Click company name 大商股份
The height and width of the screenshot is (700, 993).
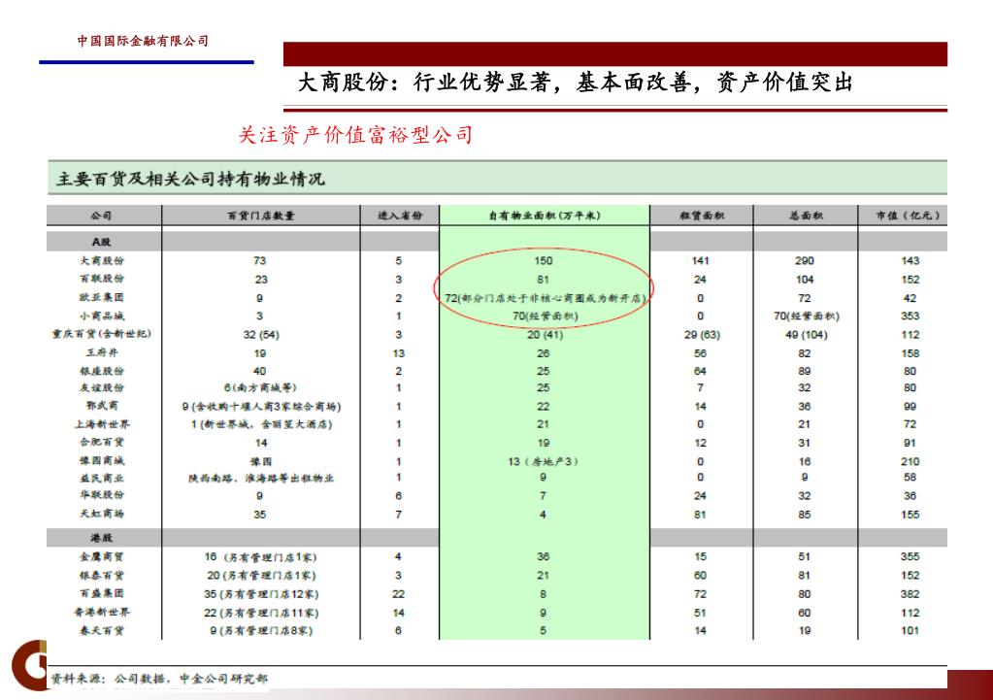point(101,260)
